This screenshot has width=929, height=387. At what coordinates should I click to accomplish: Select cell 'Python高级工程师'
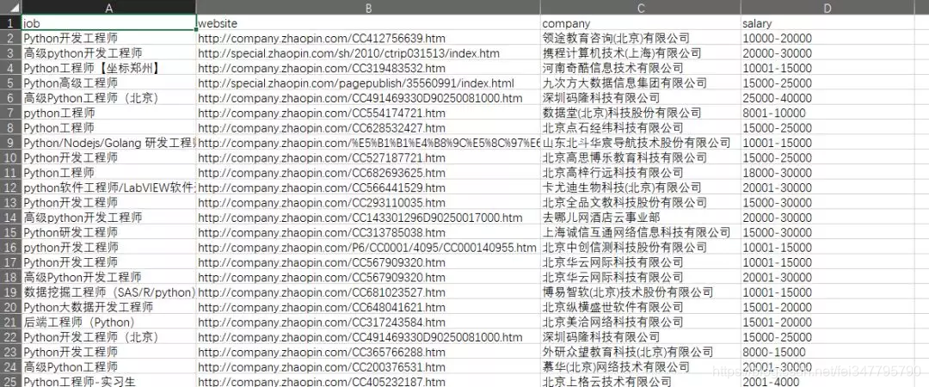tap(108, 83)
